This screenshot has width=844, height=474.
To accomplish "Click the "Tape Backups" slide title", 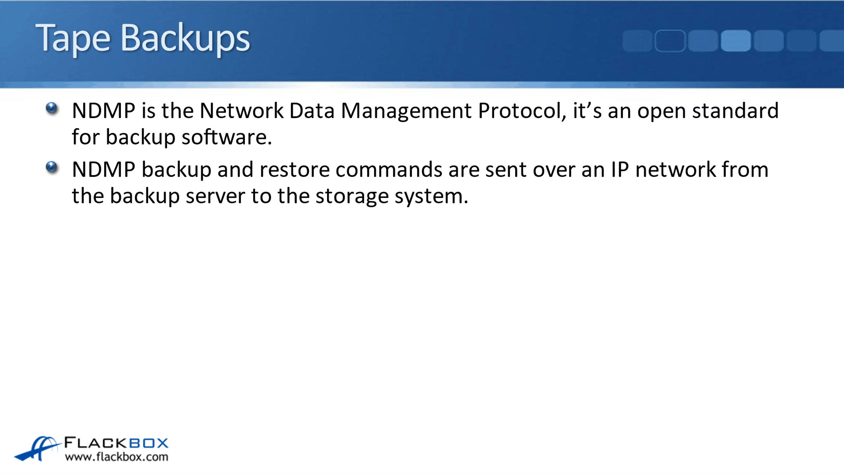I will point(142,38).
